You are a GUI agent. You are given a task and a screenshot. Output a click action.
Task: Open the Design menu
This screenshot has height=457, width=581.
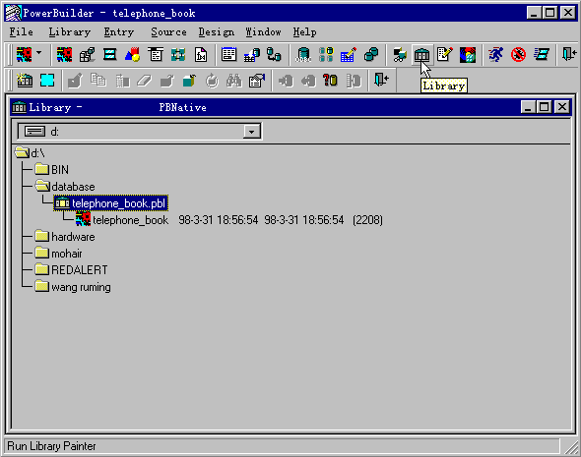(x=216, y=32)
